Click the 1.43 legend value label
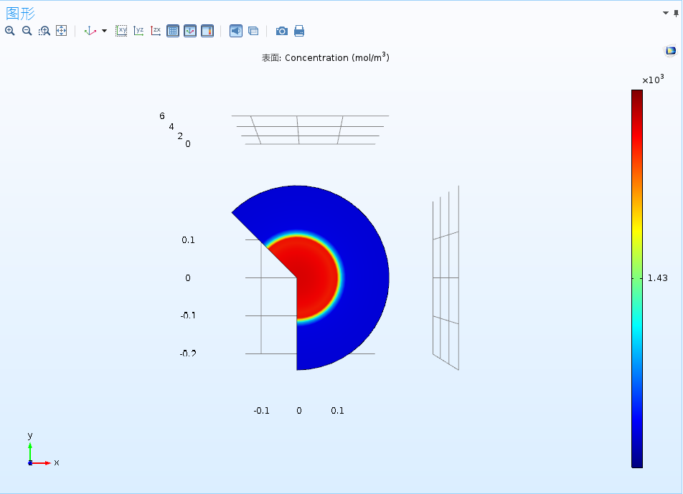The height and width of the screenshot is (494, 683). [x=657, y=277]
